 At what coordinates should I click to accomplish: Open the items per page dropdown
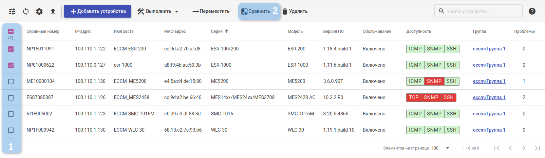click(441, 148)
